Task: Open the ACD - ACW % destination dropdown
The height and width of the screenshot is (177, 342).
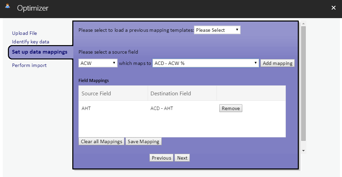Action: pyautogui.click(x=205, y=63)
